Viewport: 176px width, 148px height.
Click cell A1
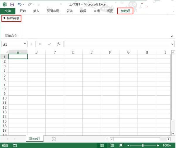(x=18, y=56)
